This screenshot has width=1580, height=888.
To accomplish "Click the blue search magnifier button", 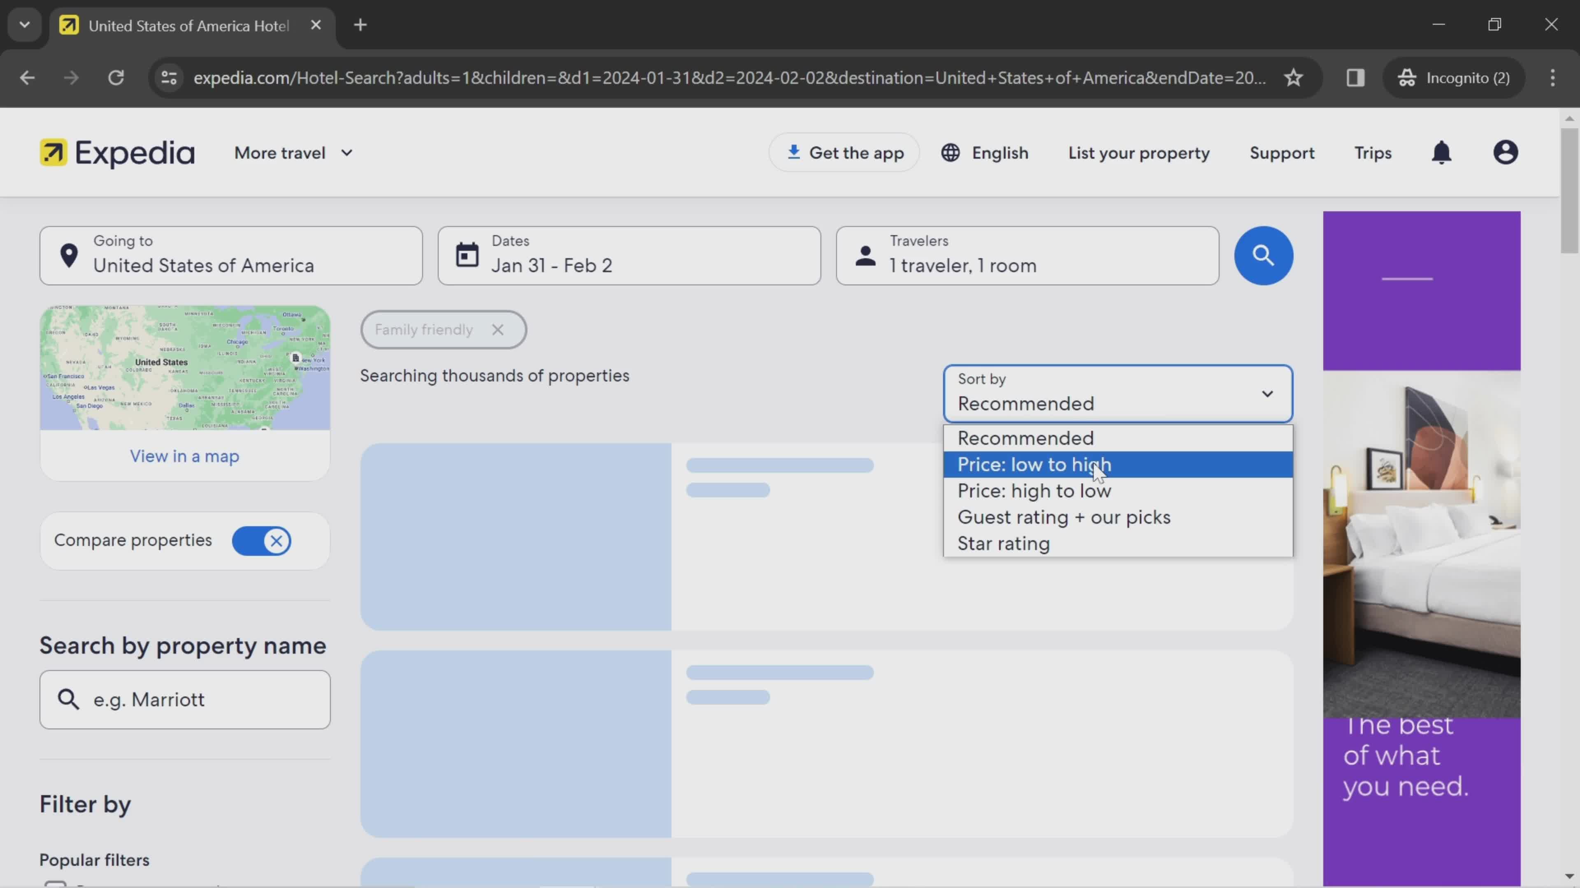I will point(1264,256).
